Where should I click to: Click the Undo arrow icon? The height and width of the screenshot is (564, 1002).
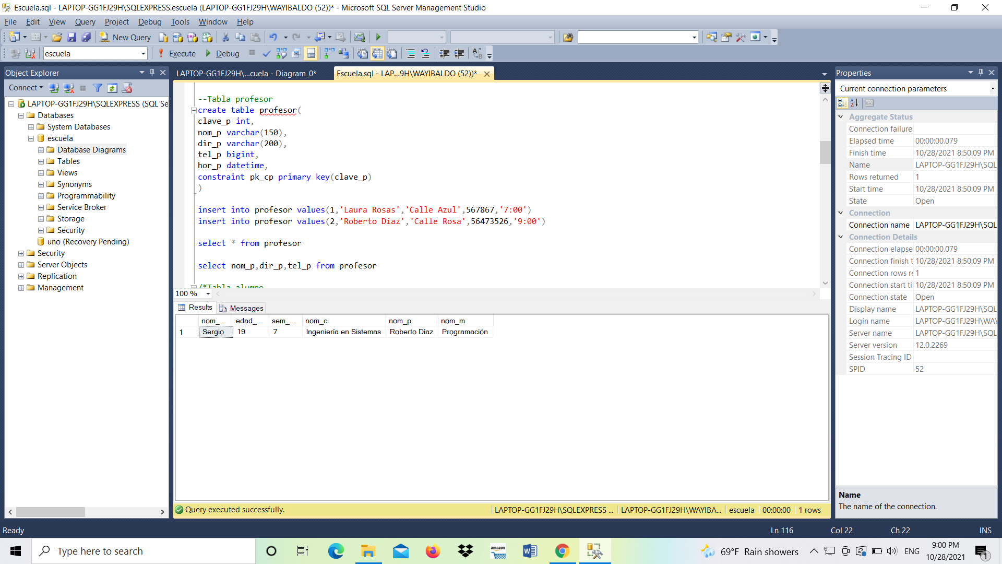click(273, 37)
